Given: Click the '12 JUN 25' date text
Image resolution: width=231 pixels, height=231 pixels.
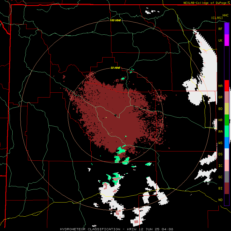Looking at the screenshot, I should 150,229.
